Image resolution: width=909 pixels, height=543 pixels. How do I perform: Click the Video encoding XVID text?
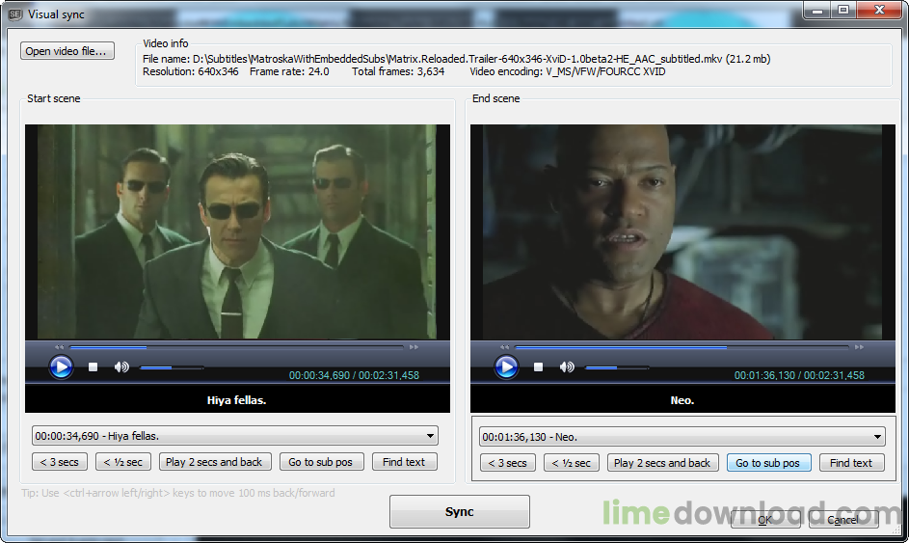coord(568,71)
